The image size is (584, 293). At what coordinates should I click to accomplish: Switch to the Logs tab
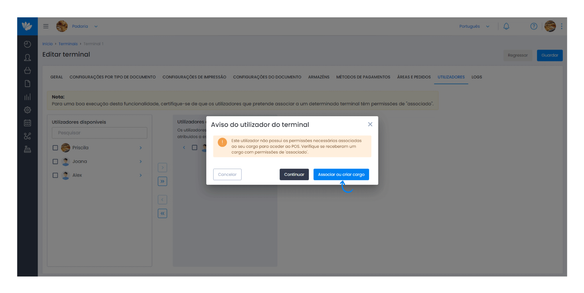pos(477,77)
